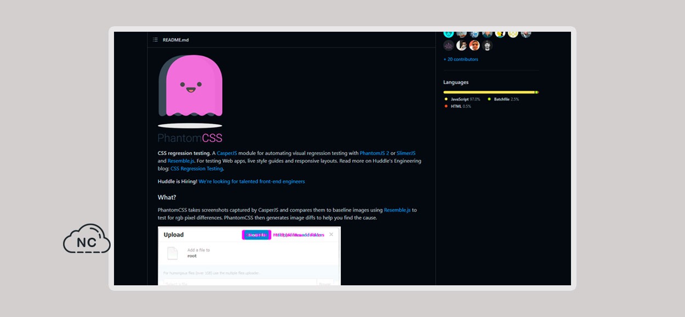Click the yellow JavaScript segment of the languages bar
The image size is (685, 317).
[x=489, y=92]
